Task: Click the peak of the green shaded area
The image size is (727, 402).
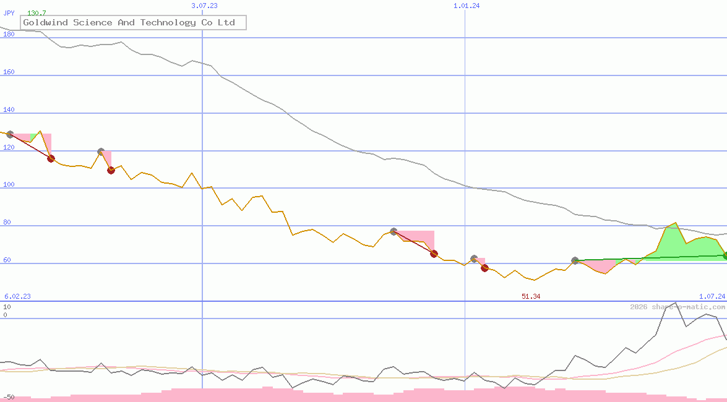Action: coord(675,223)
